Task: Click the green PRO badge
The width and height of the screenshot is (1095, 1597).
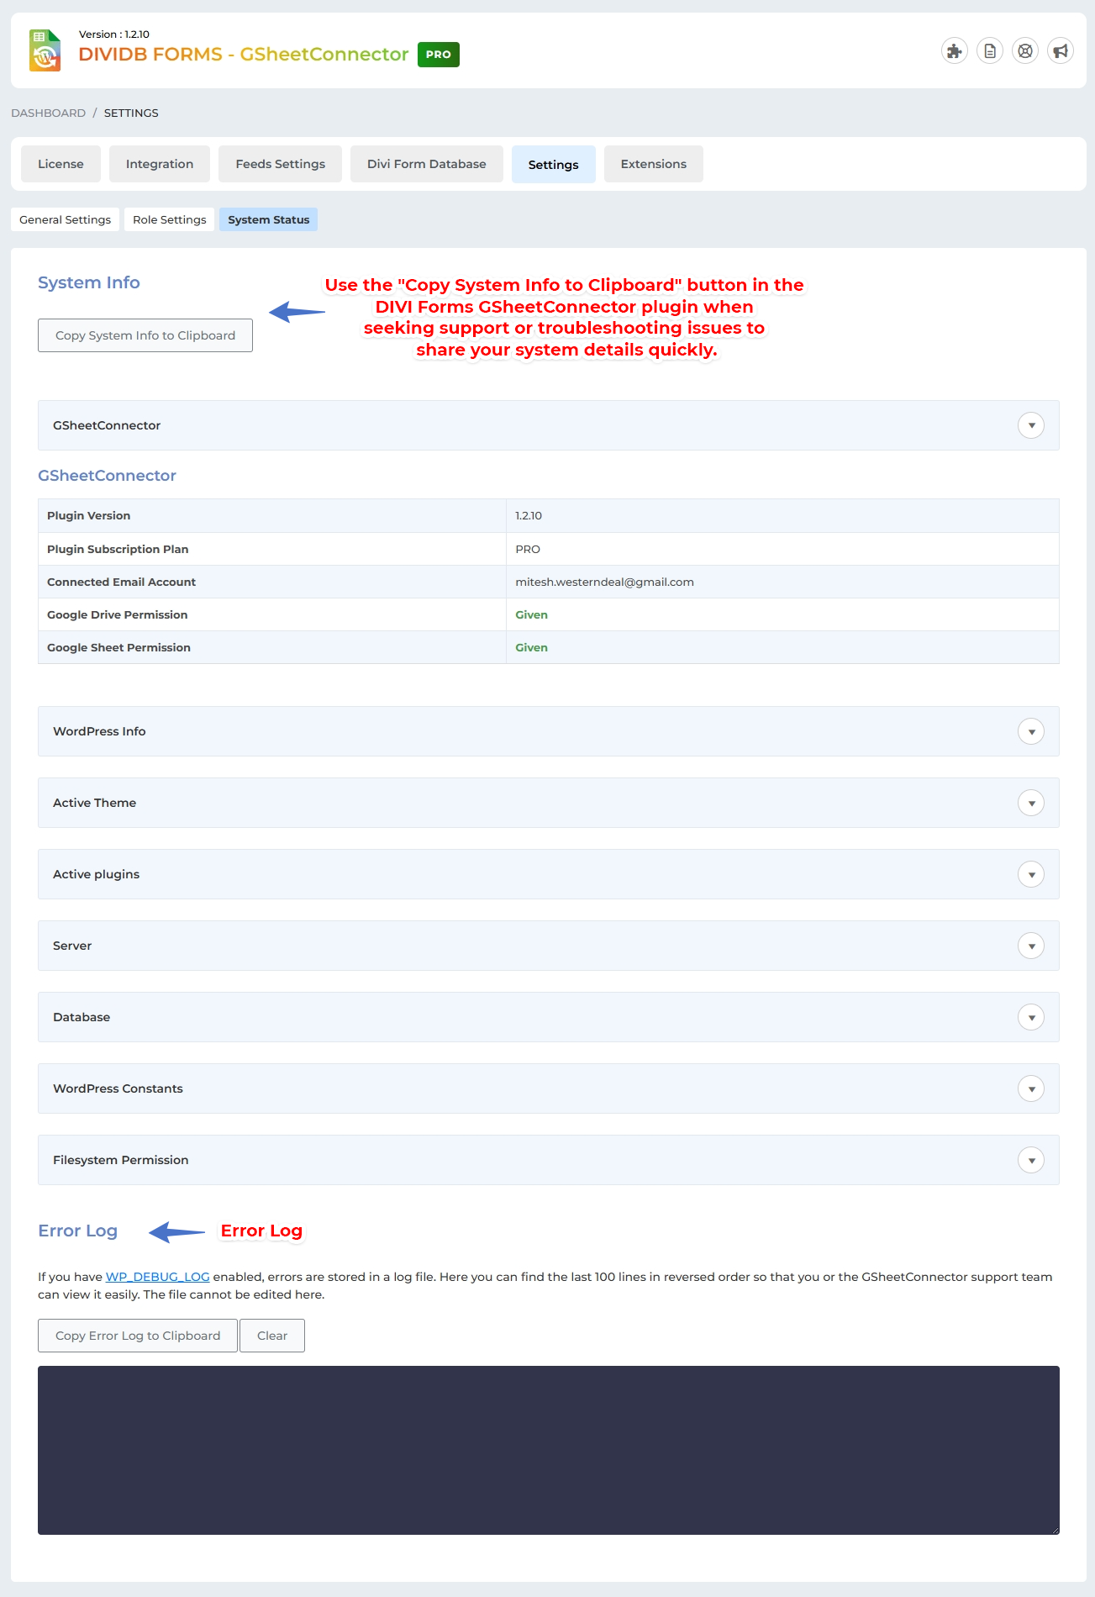Action: (x=438, y=55)
